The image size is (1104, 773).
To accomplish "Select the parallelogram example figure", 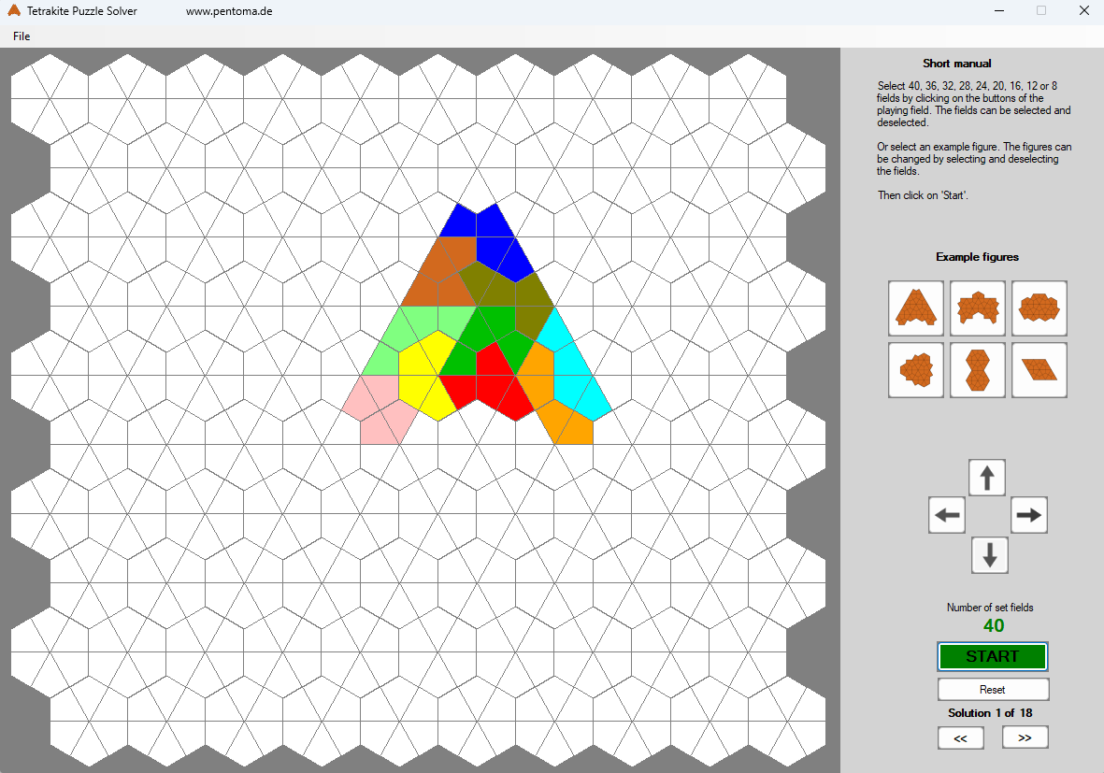I will click(1039, 369).
